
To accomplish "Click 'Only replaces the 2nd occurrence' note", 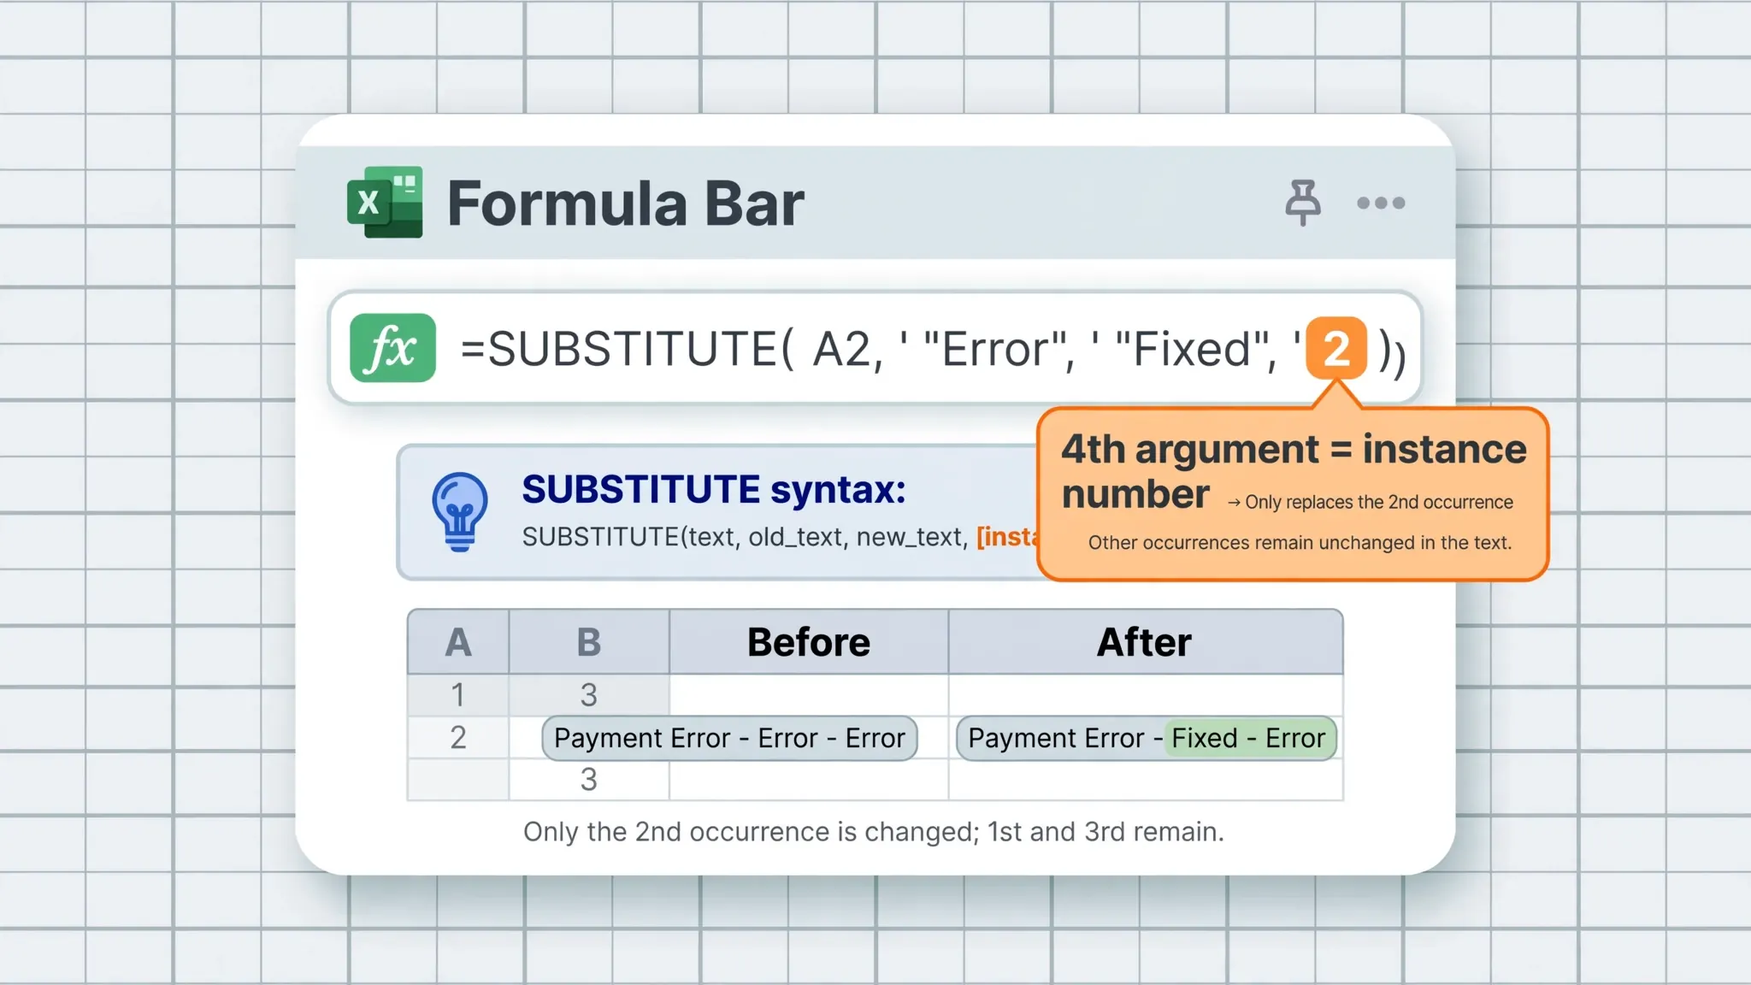I will [x=1371, y=502].
